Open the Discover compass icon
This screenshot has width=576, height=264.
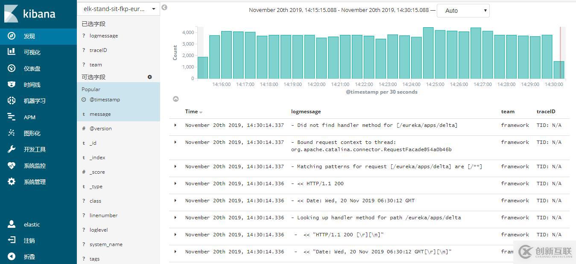[x=12, y=36]
